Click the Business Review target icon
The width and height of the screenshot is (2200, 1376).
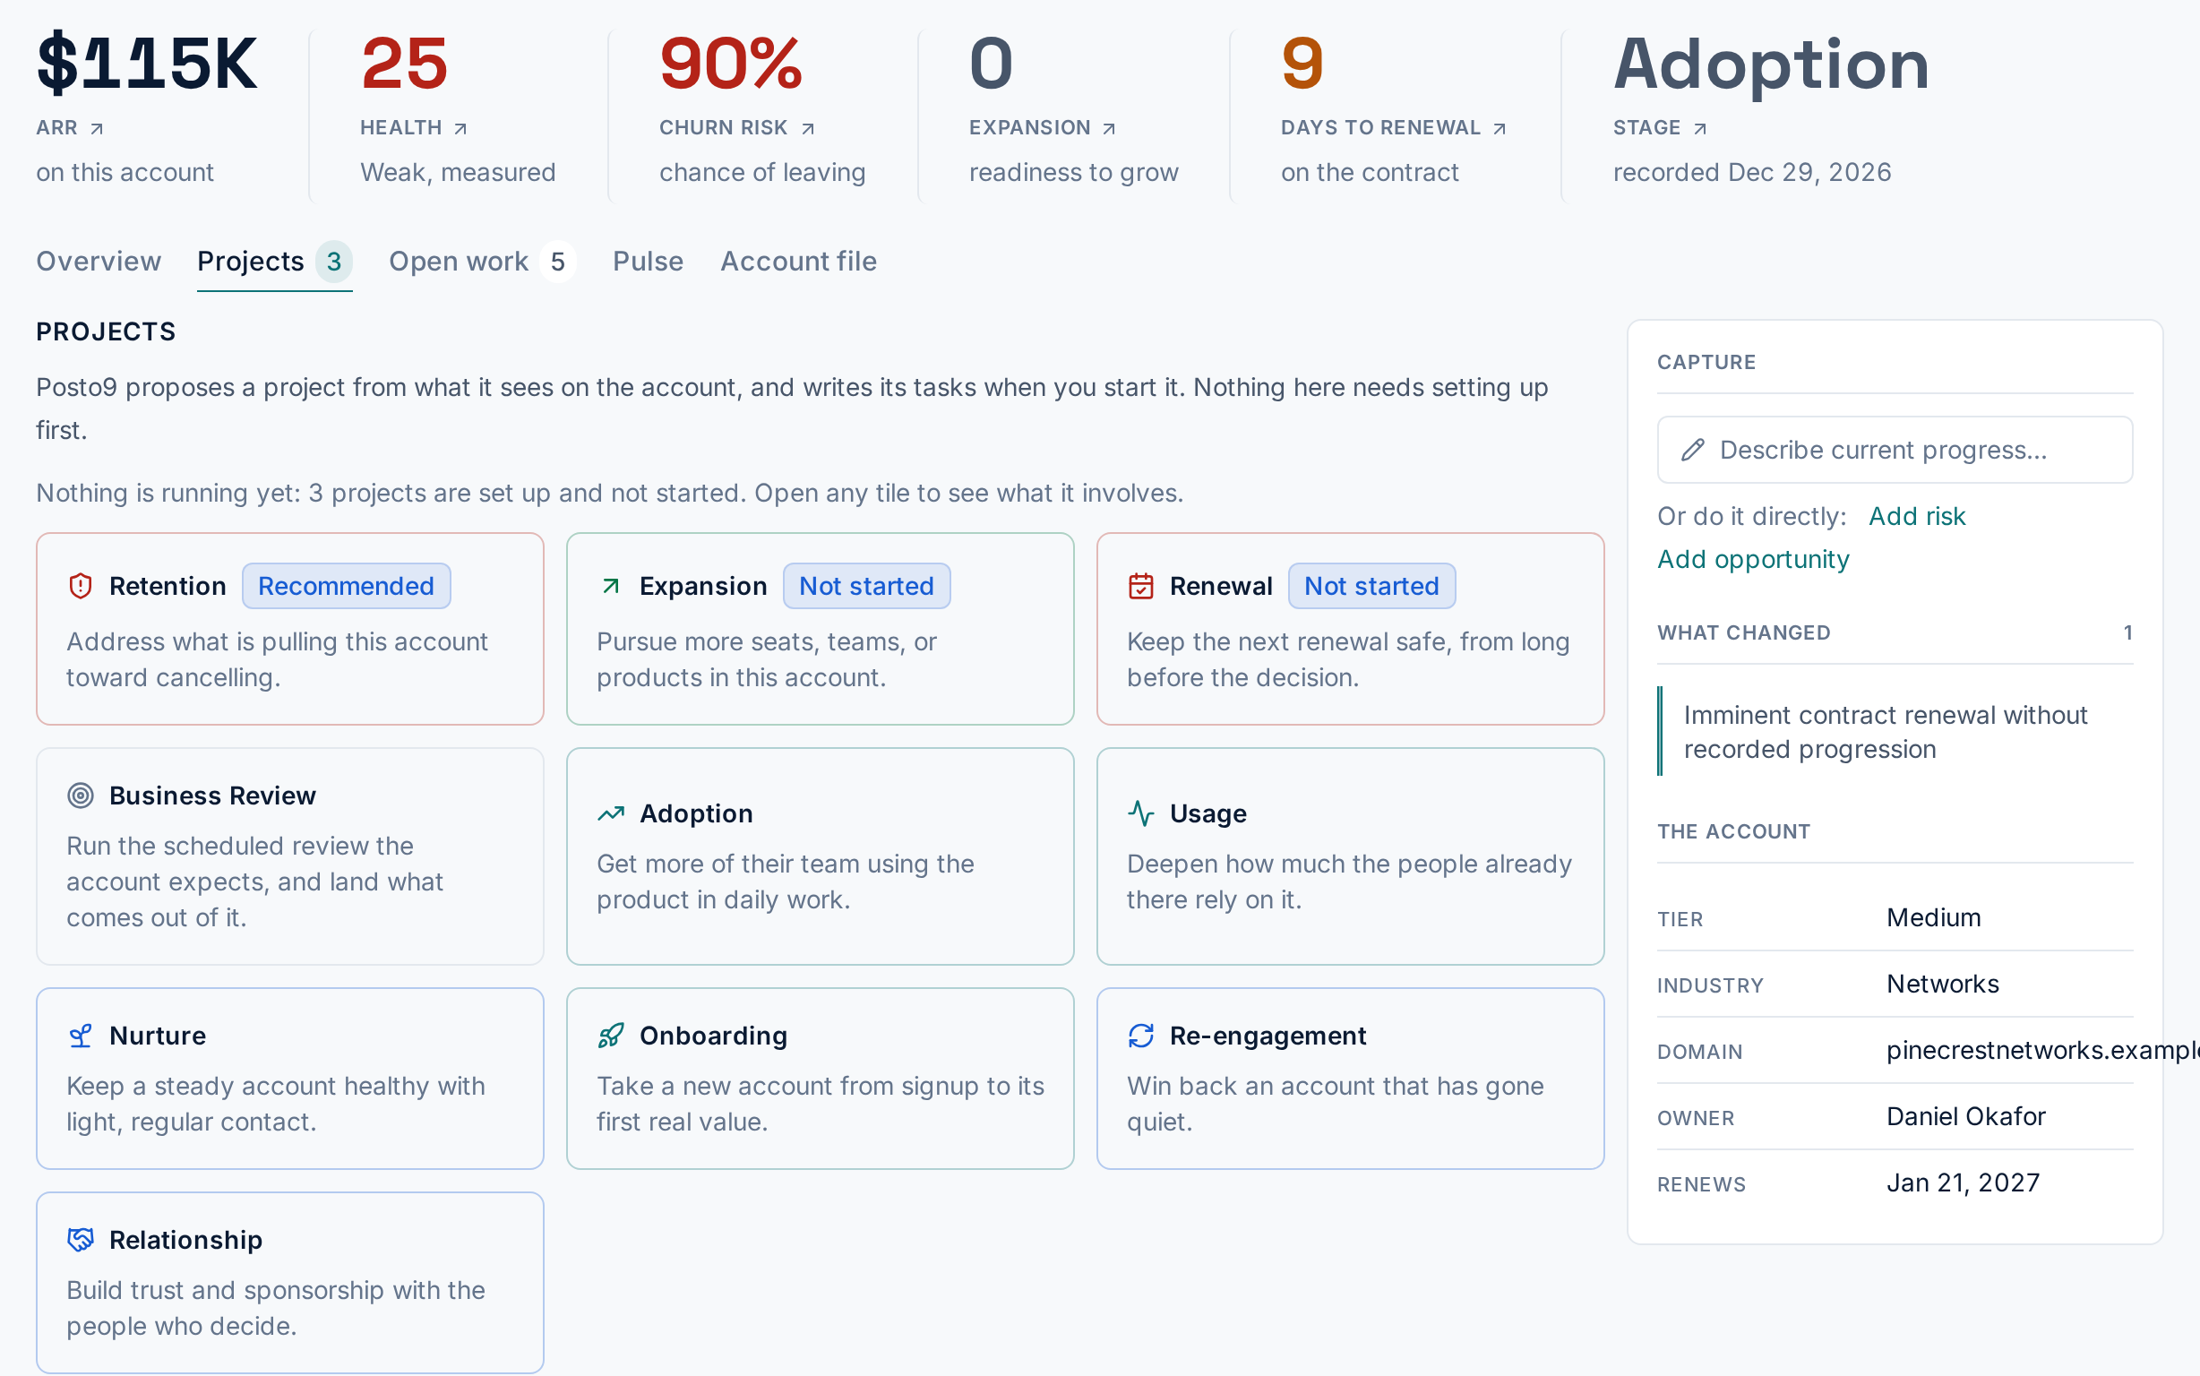click(x=80, y=795)
